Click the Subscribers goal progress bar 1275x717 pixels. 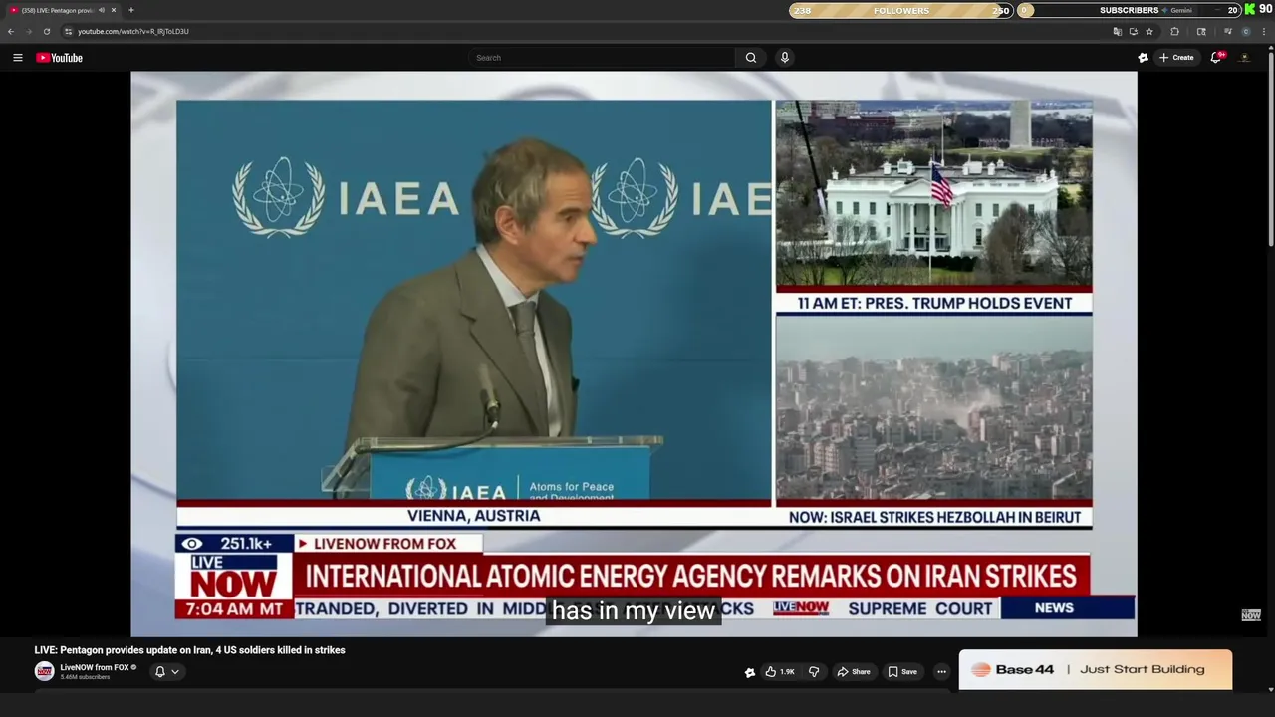tap(1130, 10)
